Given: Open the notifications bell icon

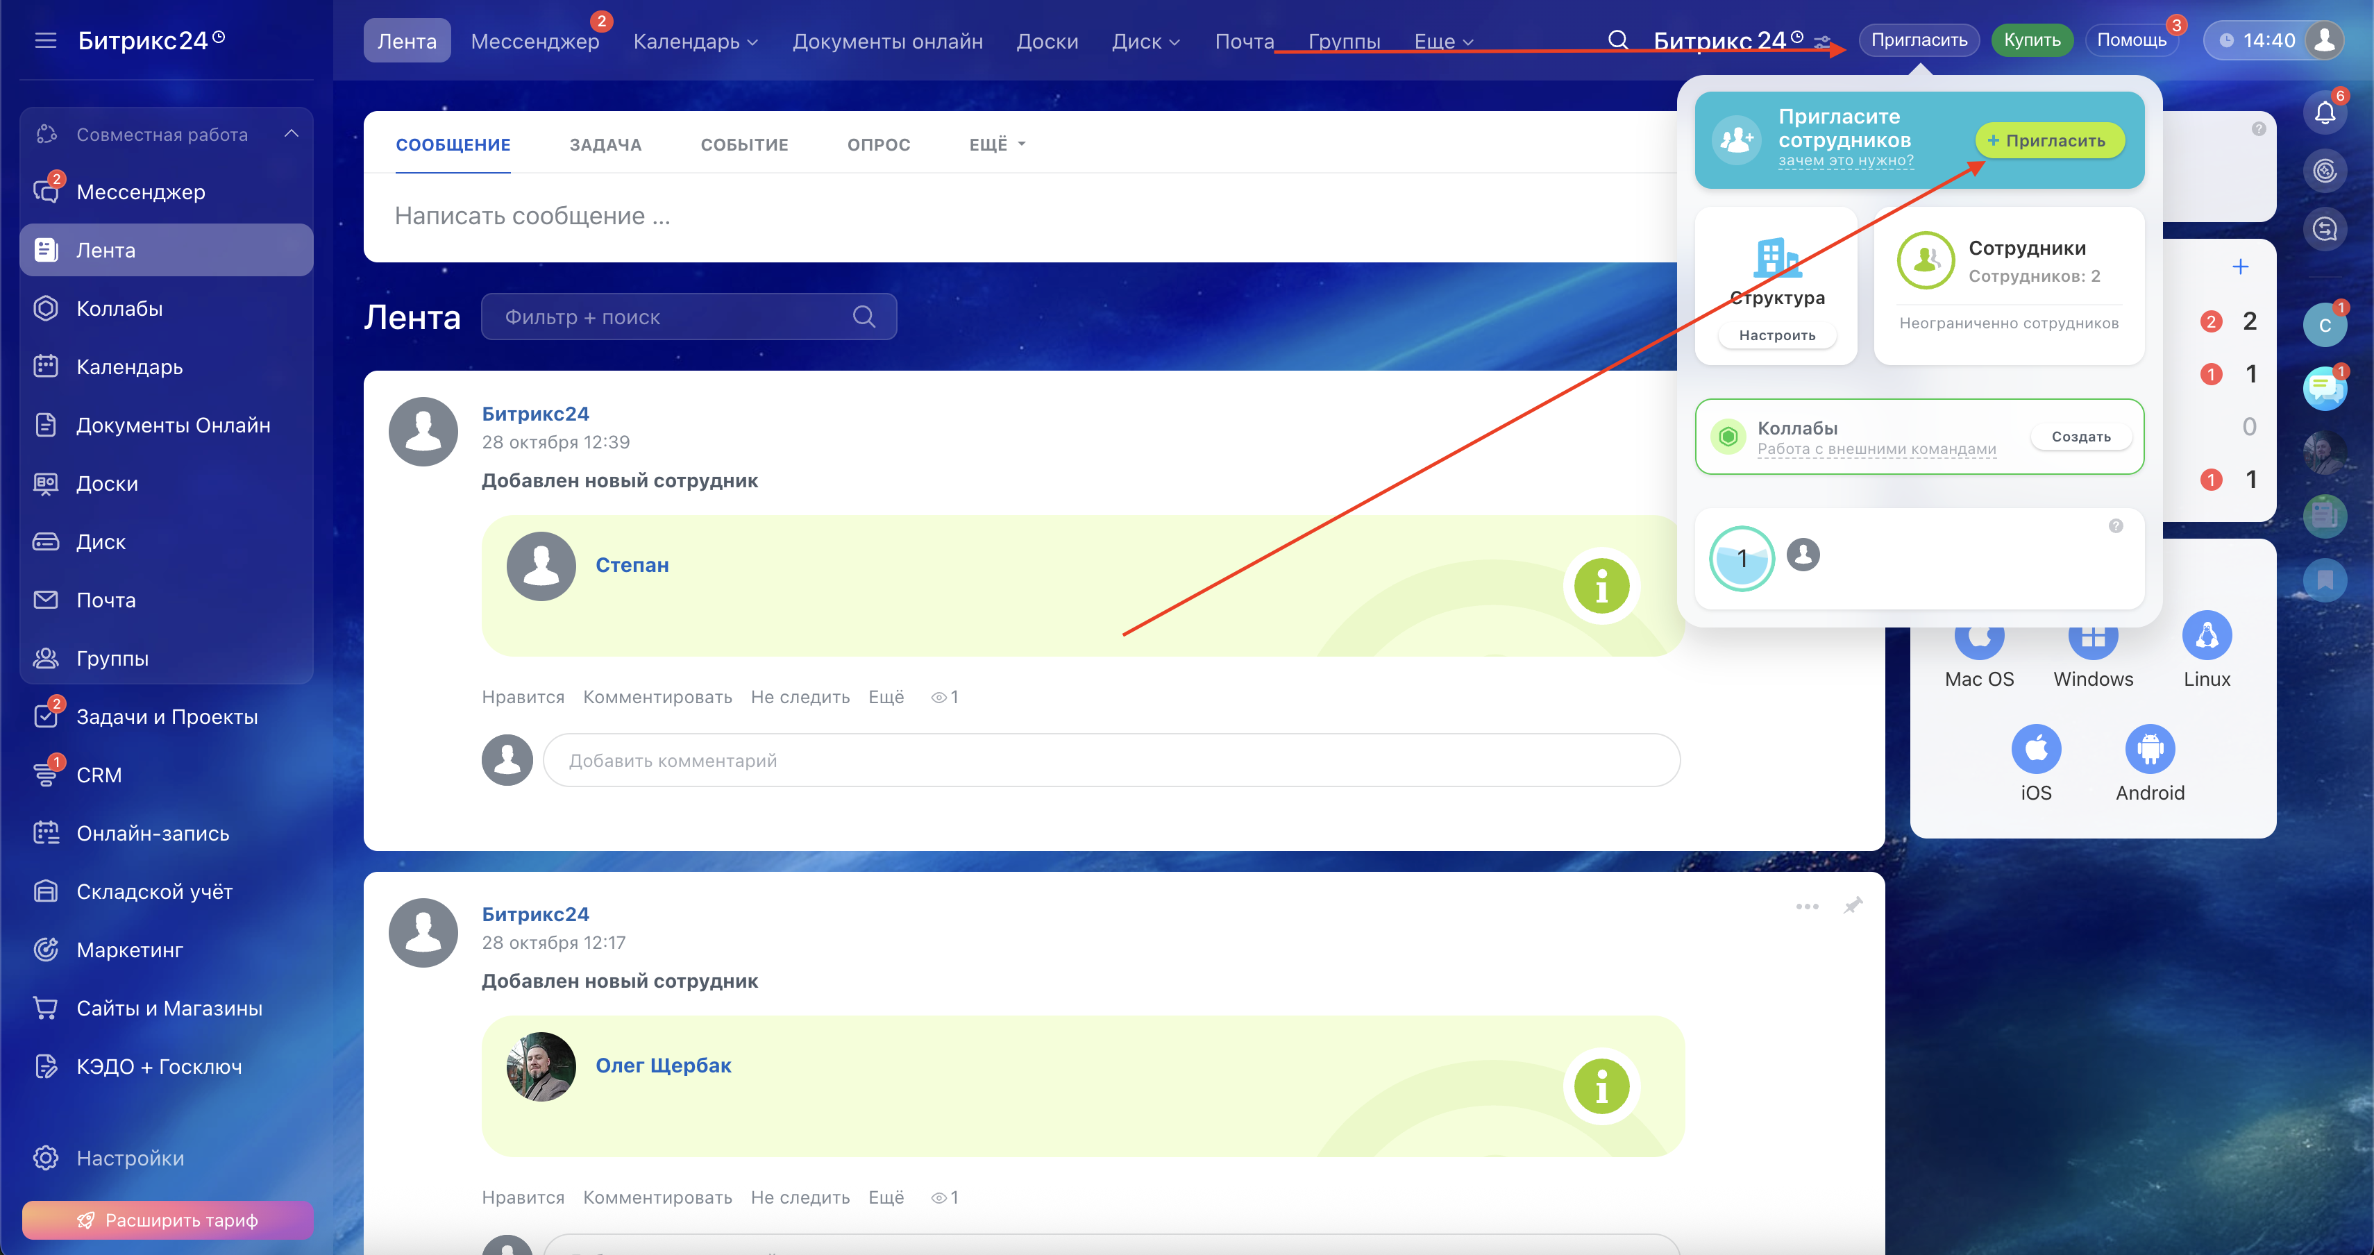Looking at the screenshot, I should (x=2324, y=113).
